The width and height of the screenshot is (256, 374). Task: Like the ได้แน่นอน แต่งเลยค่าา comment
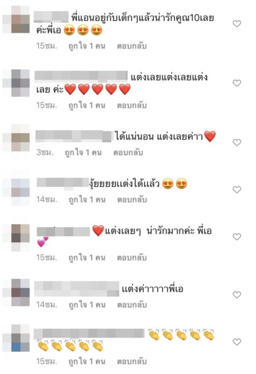click(237, 142)
